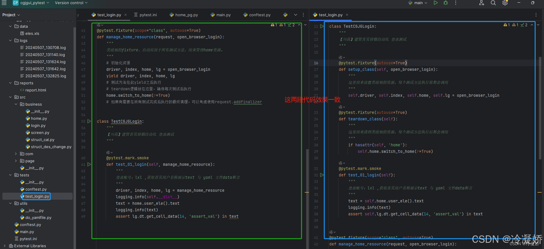Click line 16 in right editor gutter
The image size is (544, 249).
pos(316,63)
